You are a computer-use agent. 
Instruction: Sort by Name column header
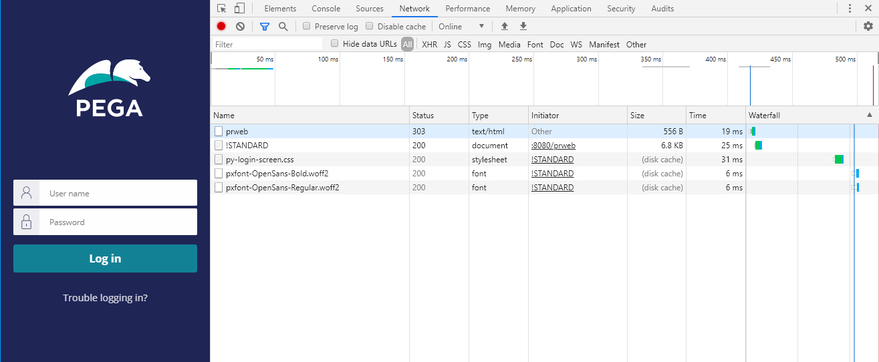[310, 116]
